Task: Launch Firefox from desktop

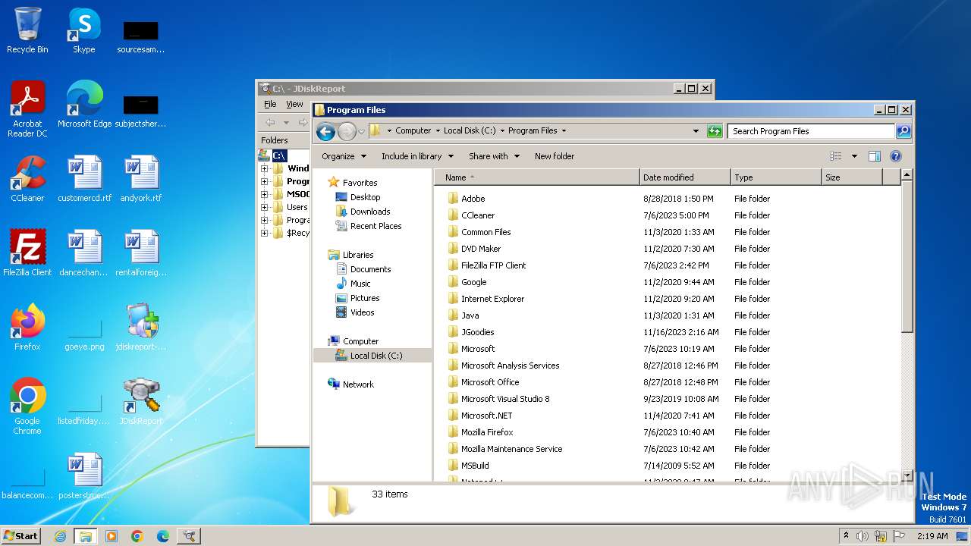Action: [x=27, y=328]
